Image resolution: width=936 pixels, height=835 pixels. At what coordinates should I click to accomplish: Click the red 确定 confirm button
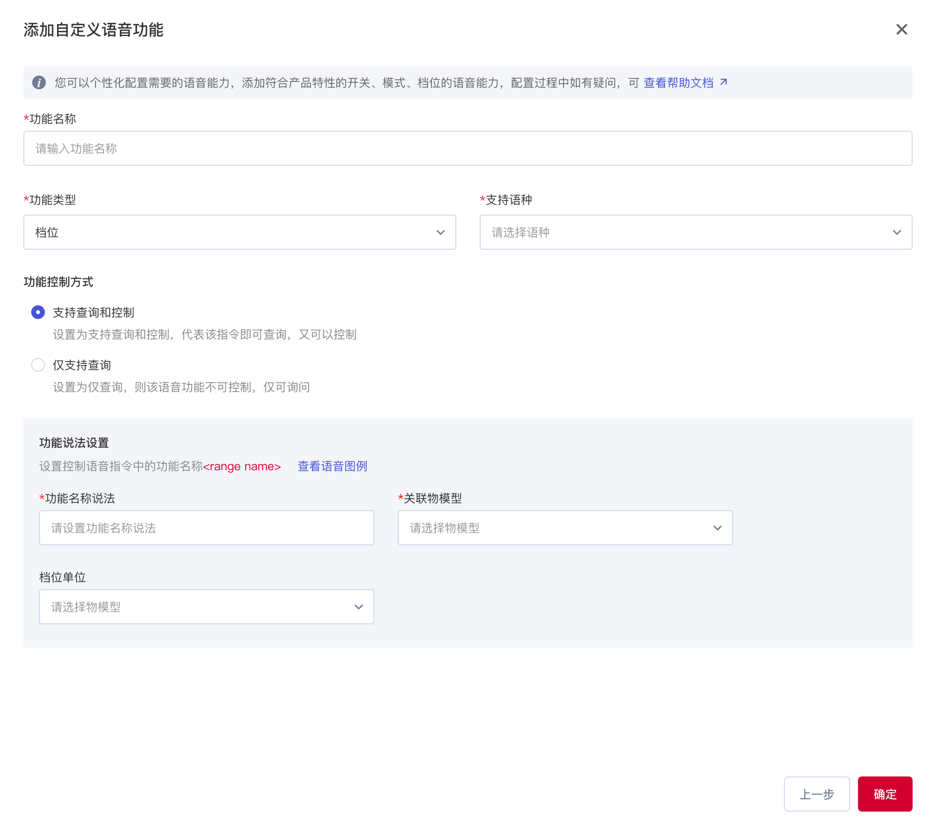[x=885, y=794]
